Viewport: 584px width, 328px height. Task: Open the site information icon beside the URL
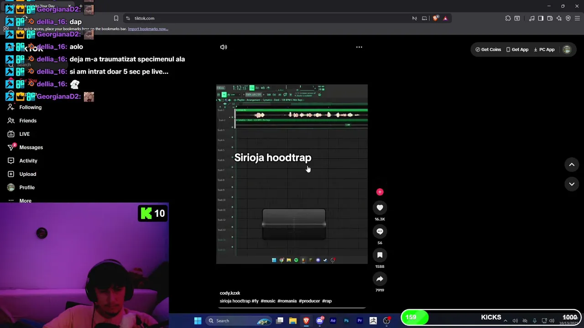tap(128, 18)
